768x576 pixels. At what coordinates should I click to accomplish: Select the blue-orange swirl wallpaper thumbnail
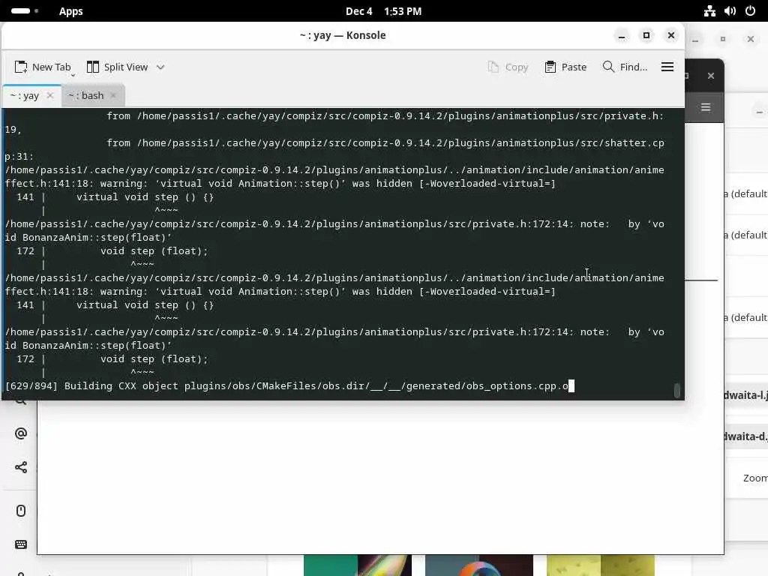pos(479,565)
